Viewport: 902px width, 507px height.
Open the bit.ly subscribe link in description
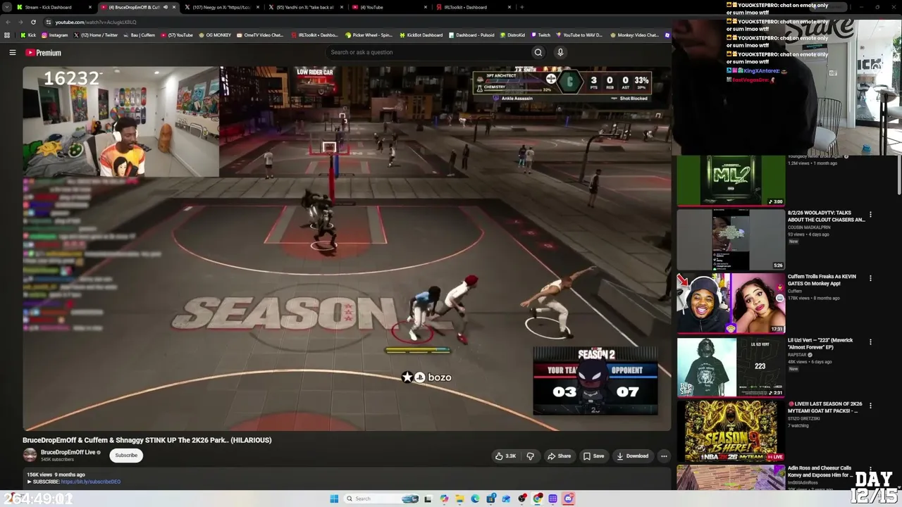pyautogui.click(x=91, y=482)
